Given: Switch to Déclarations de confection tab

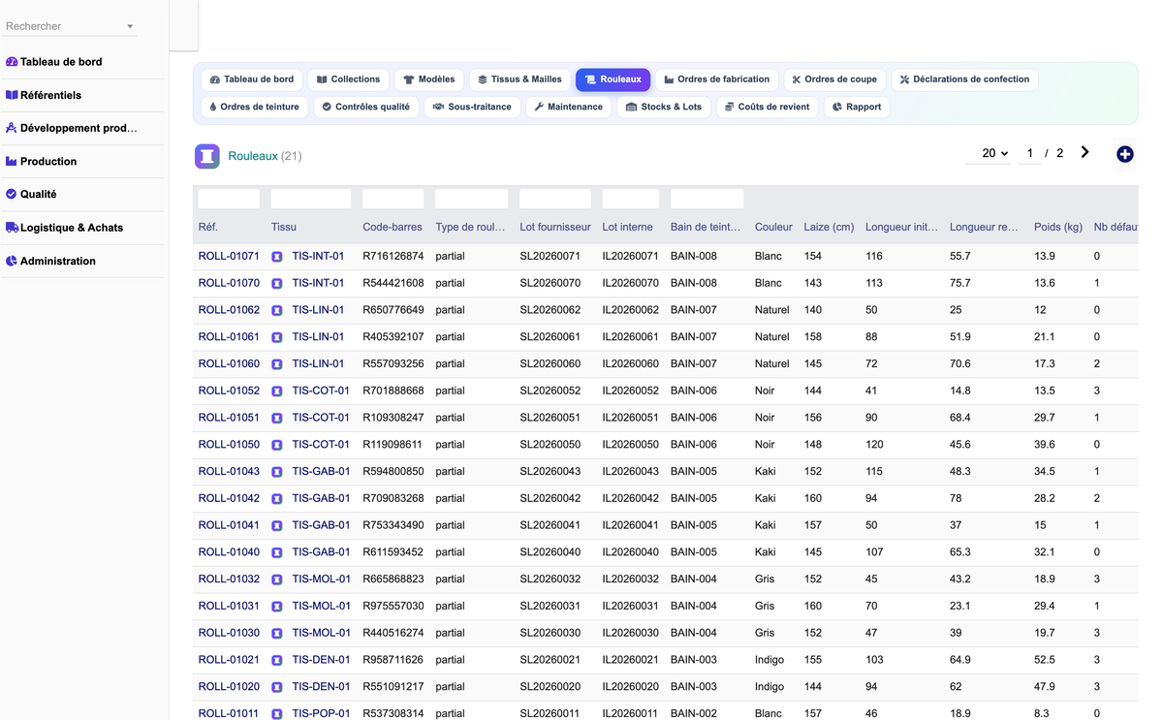Looking at the screenshot, I should point(964,79).
